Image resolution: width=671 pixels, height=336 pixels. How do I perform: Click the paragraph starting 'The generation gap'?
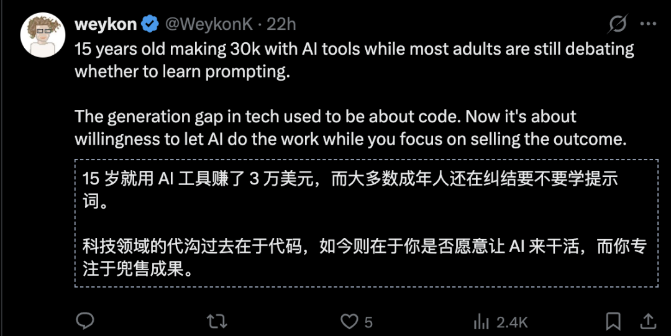350,127
